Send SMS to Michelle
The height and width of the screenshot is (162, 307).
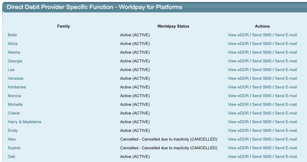click(262, 105)
